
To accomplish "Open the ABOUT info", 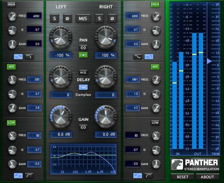I will click(207, 177).
